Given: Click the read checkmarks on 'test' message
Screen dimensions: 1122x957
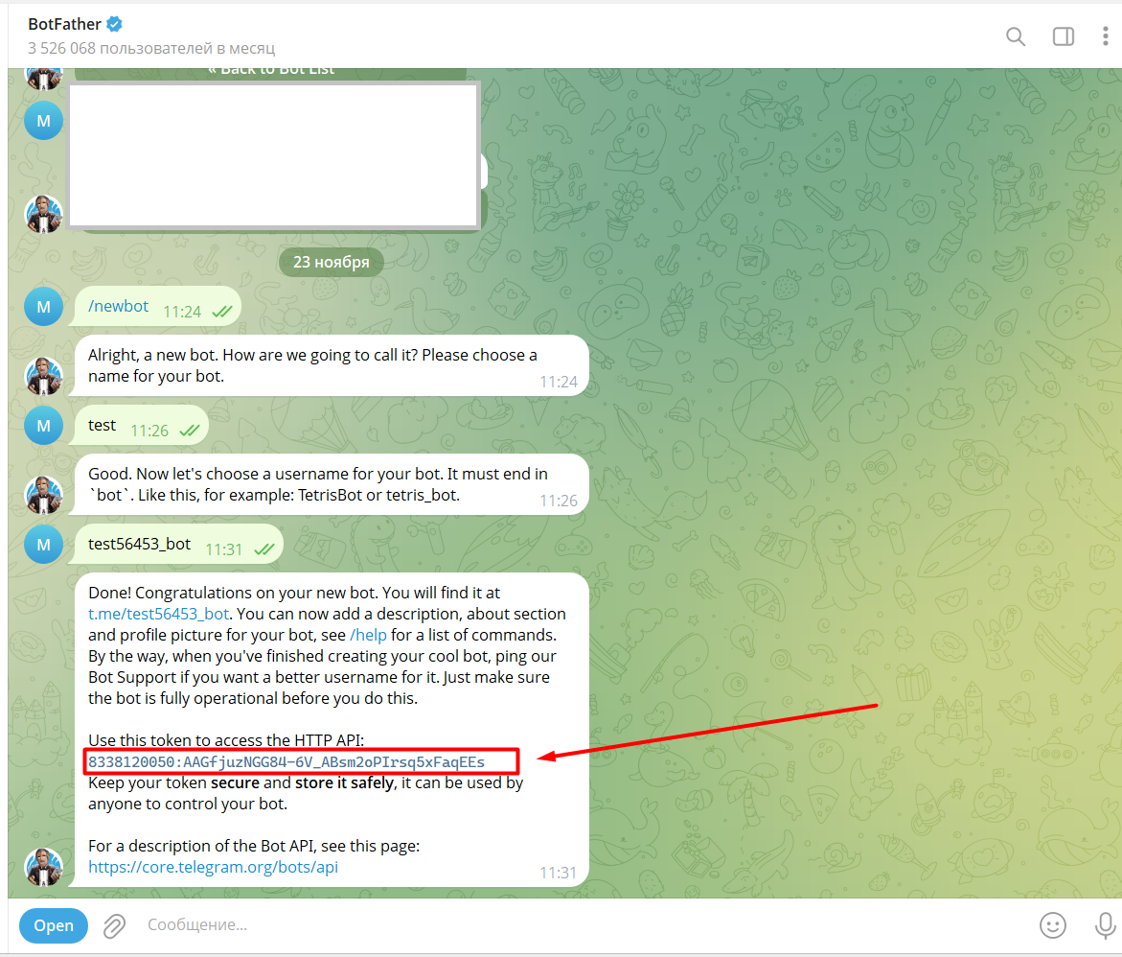Looking at the screenshot, I should (189, 431).
